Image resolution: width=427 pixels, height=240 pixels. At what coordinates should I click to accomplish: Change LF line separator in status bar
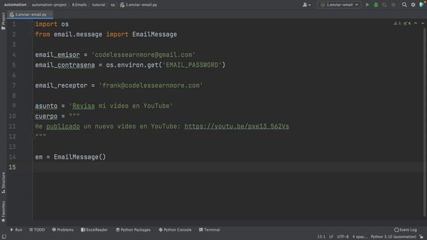point(331,237)
